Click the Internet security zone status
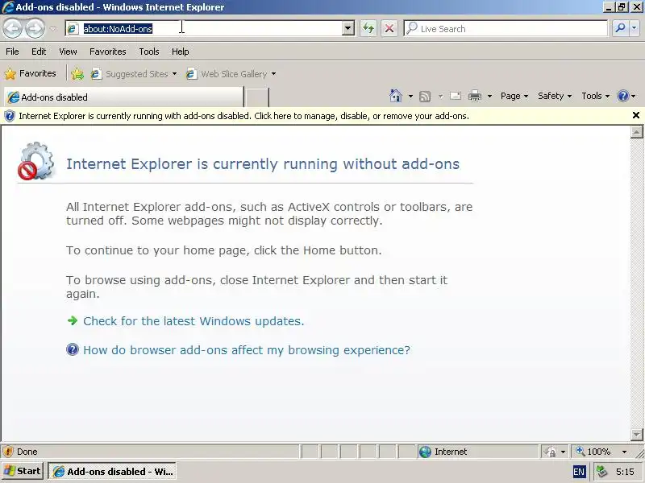The image size is (645, 483). (477, 452)
